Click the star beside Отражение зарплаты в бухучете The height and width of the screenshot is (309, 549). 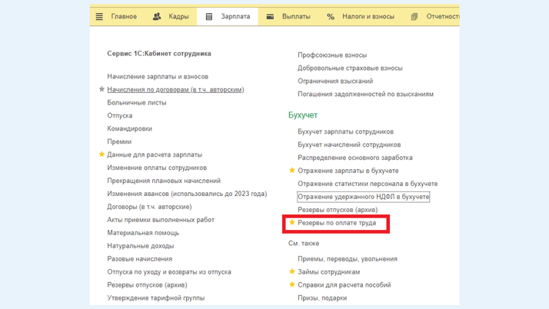click(292, 171)
